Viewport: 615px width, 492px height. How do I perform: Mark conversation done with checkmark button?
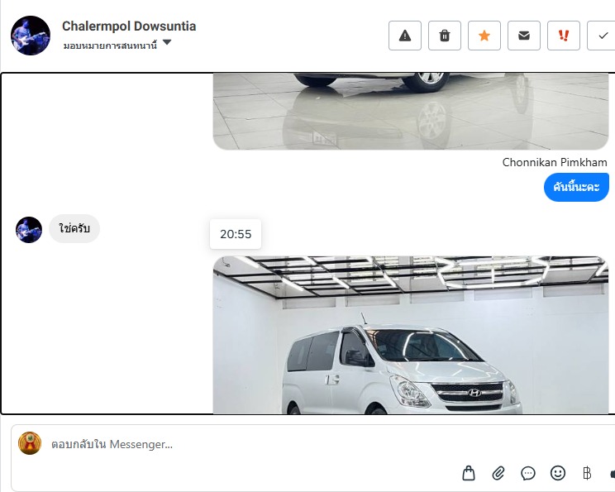coord(602,36)
